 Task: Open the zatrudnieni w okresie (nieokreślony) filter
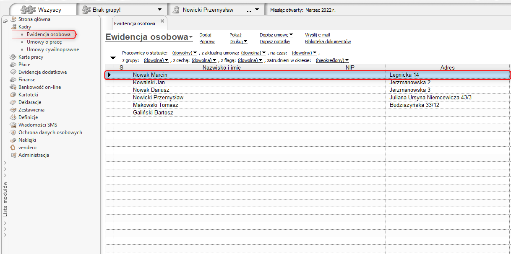[332, 60]
